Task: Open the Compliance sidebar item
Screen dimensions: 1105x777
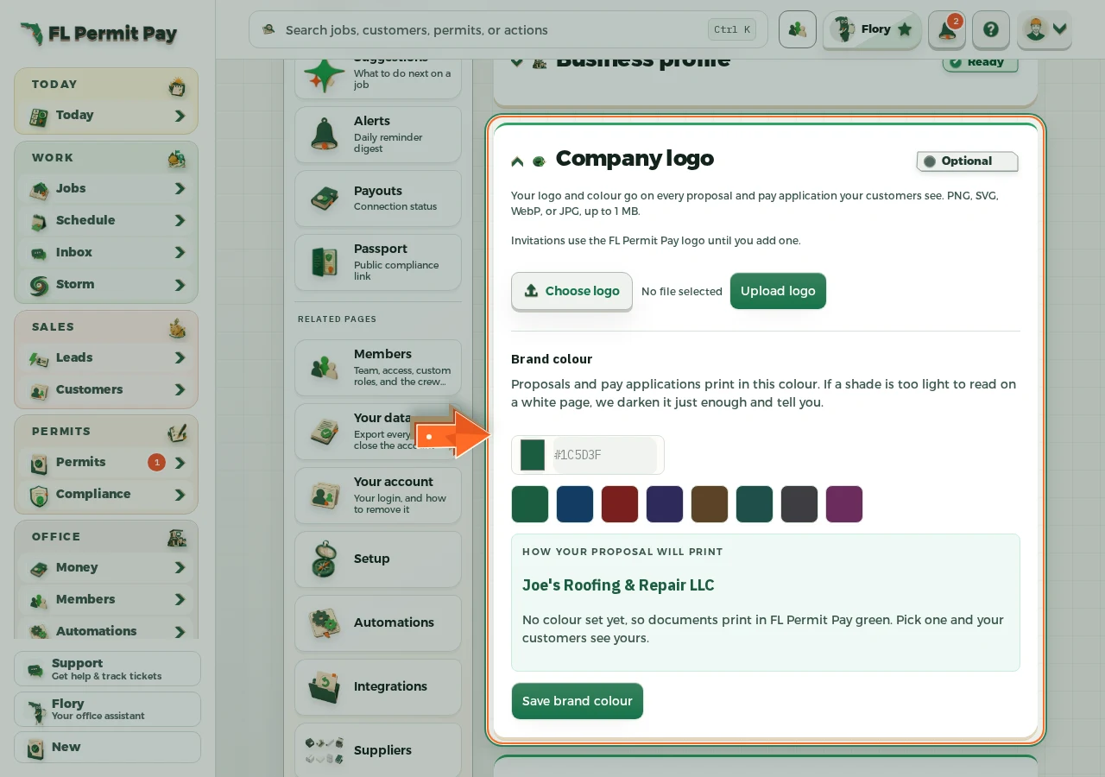Action: point(106,495)
